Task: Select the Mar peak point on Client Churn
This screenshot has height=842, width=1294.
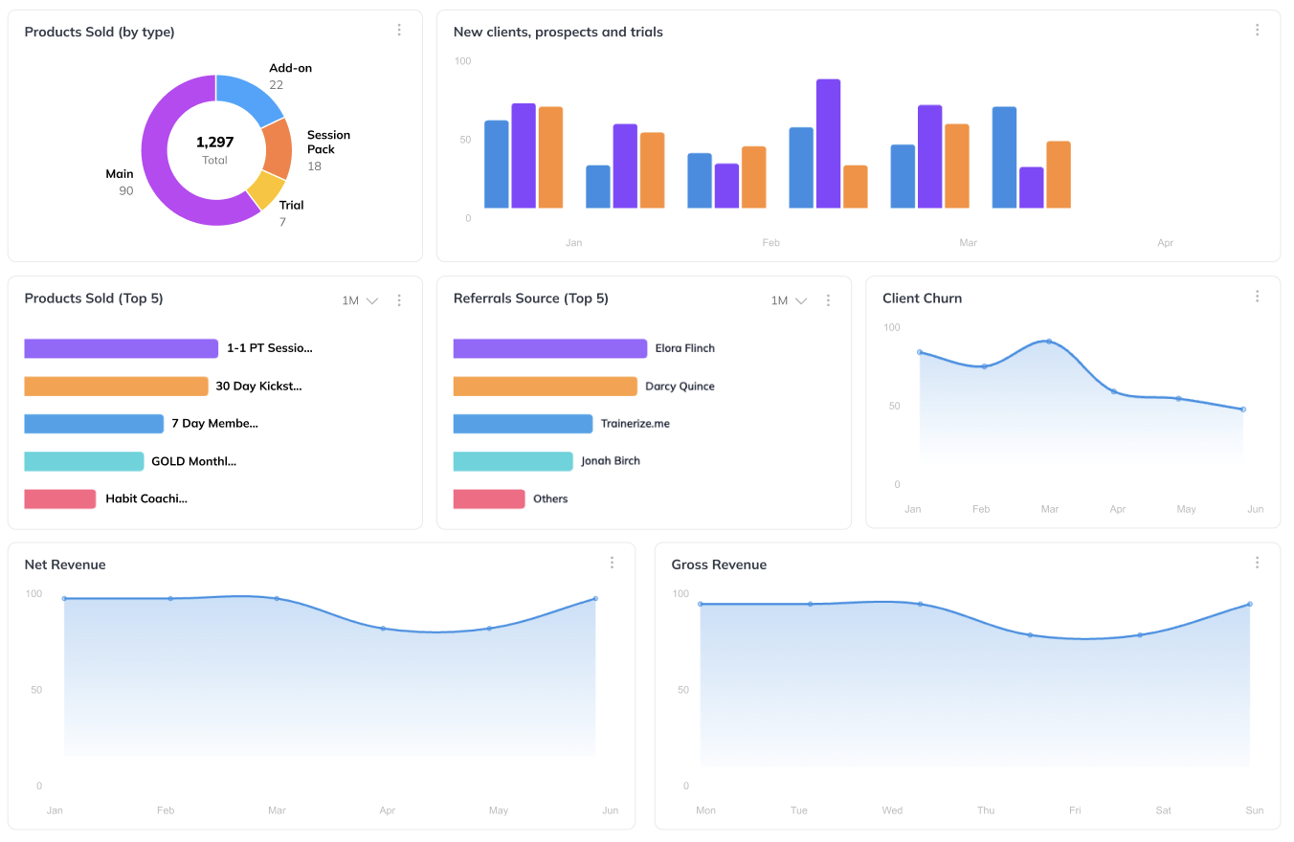Action: tap(1049, 342)
